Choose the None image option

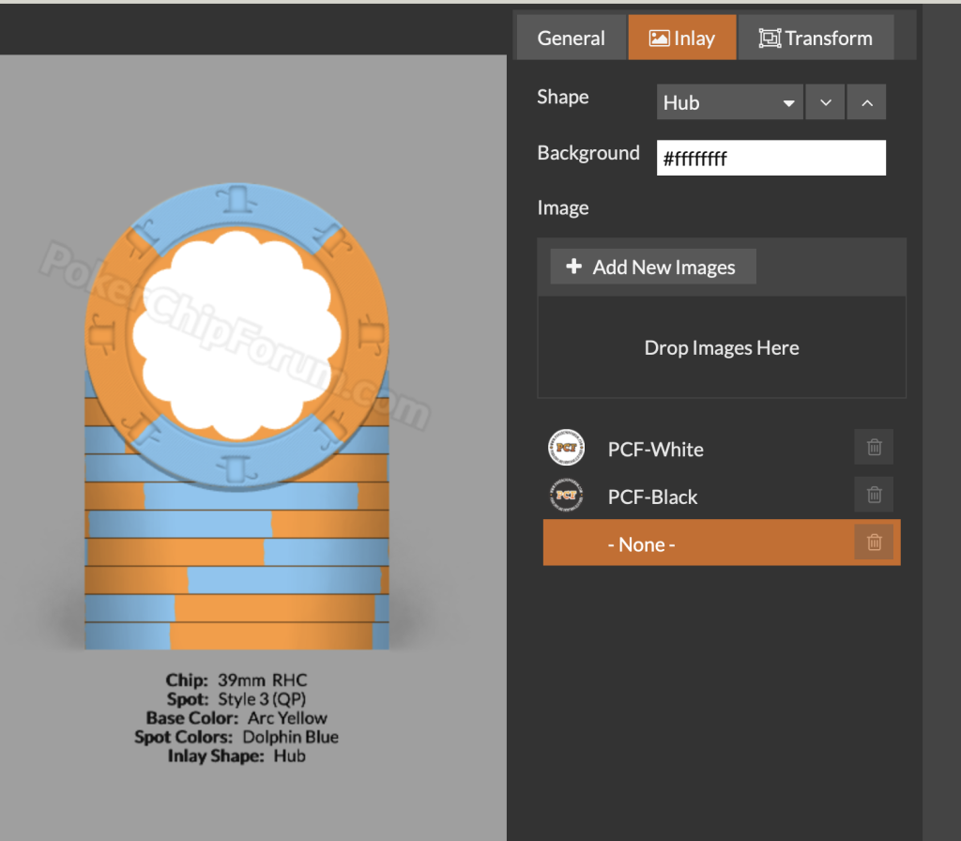[642, 544]
